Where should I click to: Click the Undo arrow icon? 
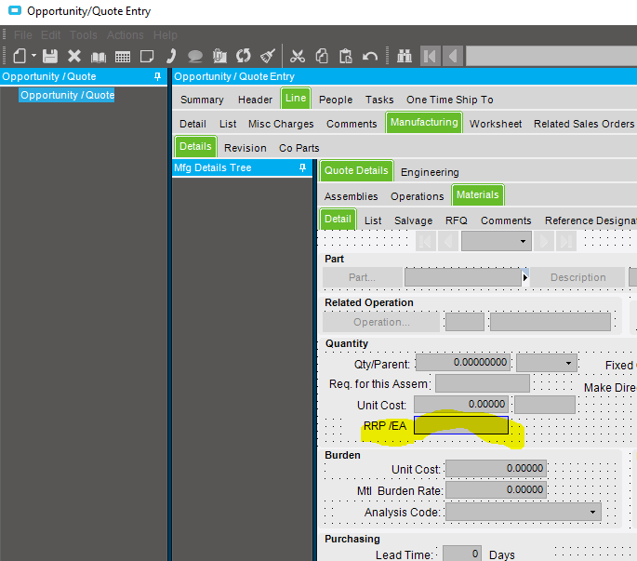pos(370,56)
